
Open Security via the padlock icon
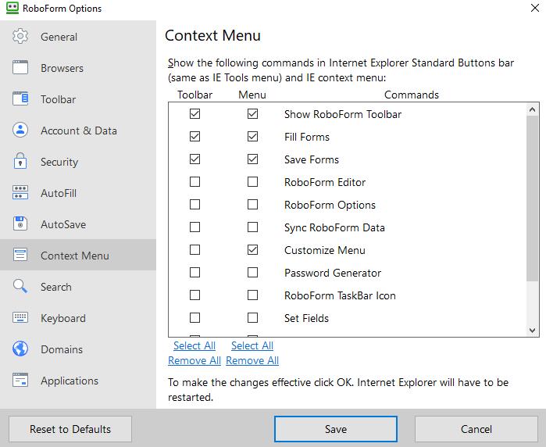click(x=21, y=162)
